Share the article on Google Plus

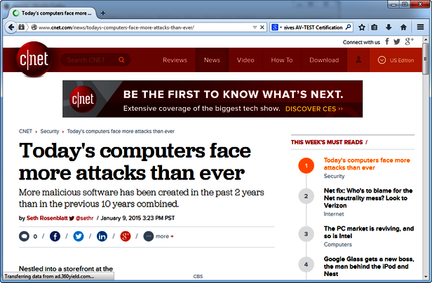[x=125, y=236]
